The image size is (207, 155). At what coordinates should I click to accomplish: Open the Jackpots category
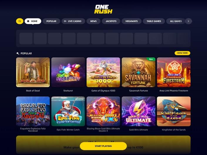pos(111,21)
